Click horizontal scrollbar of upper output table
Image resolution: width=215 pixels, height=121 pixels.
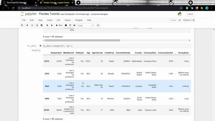tap(82, 40)
